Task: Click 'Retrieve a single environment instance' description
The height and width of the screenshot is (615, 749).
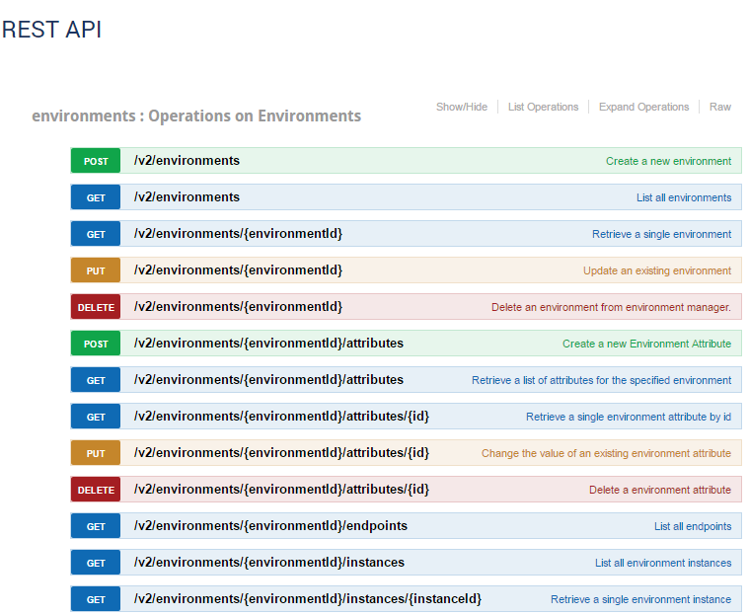Action: coord(640,599)
